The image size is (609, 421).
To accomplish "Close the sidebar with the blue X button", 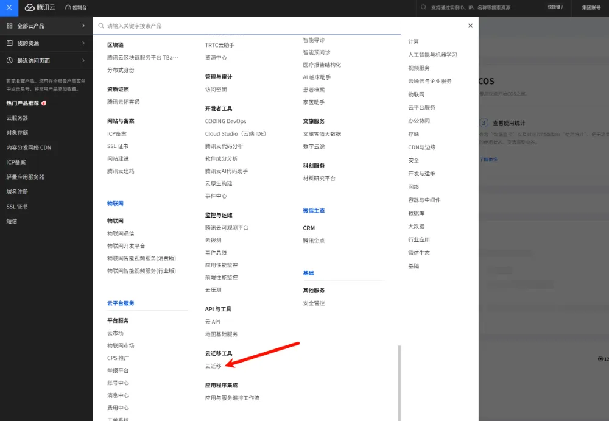I will click(9, 8).
